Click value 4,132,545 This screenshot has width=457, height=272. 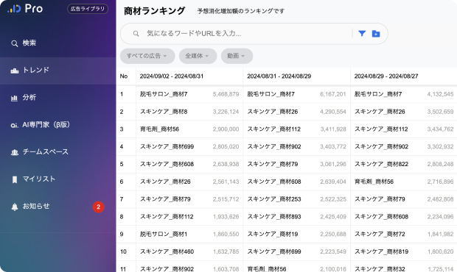click(x=440, y=94)
